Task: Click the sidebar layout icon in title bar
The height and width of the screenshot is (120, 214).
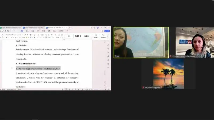Action: pyautogui.click(x=91, y=28)
